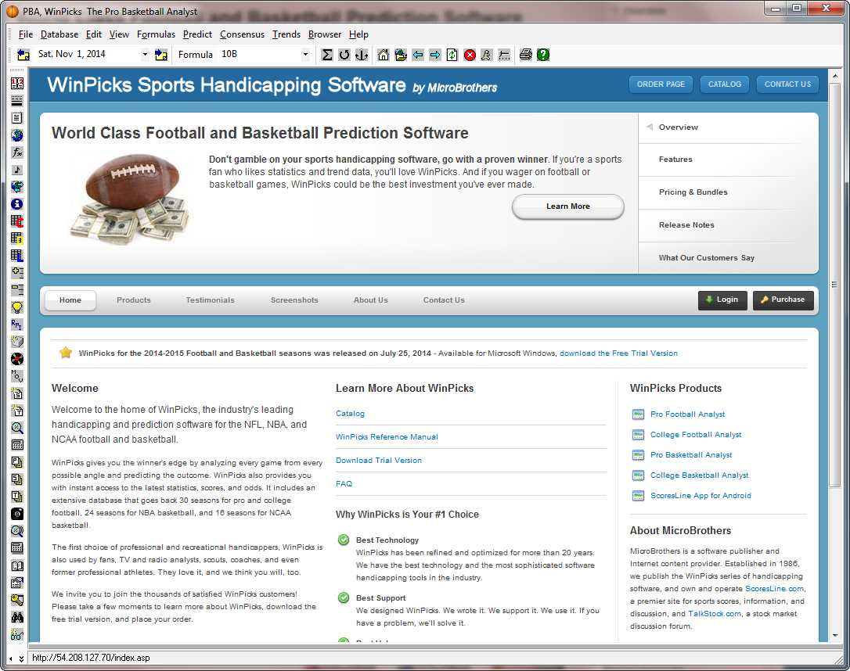The image size is (850, 671).
Task: Click the gold key sidebar icon
Action: coord(17,600)
